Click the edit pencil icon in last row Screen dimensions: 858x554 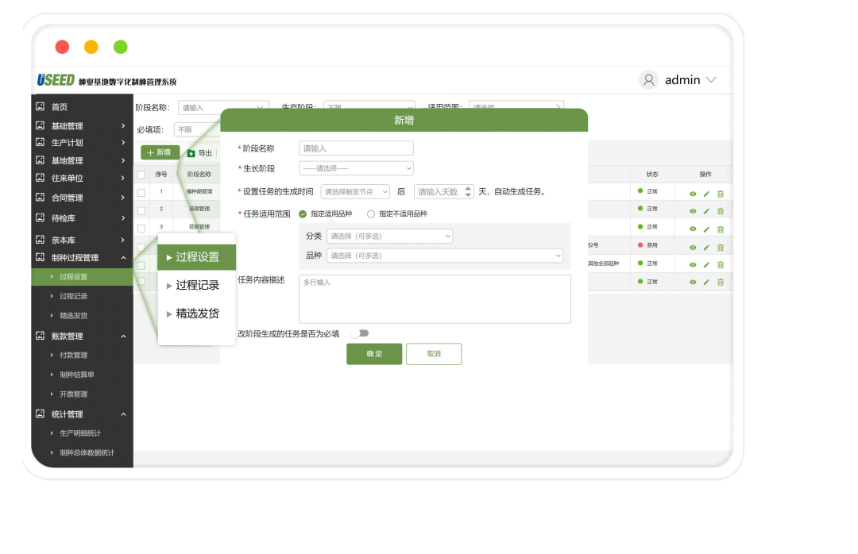[x=706, y=282]
